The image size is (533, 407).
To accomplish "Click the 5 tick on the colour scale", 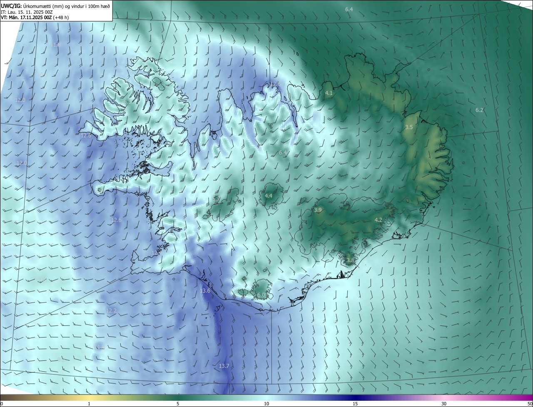I will pyautogui.click(x=178, y=404).
